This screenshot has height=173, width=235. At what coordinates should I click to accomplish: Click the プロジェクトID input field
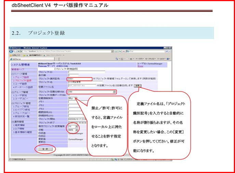click(x=87, y=72)
